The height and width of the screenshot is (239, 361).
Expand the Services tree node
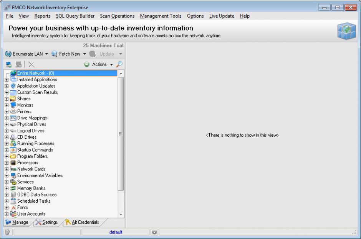click(x=7, y=182)
